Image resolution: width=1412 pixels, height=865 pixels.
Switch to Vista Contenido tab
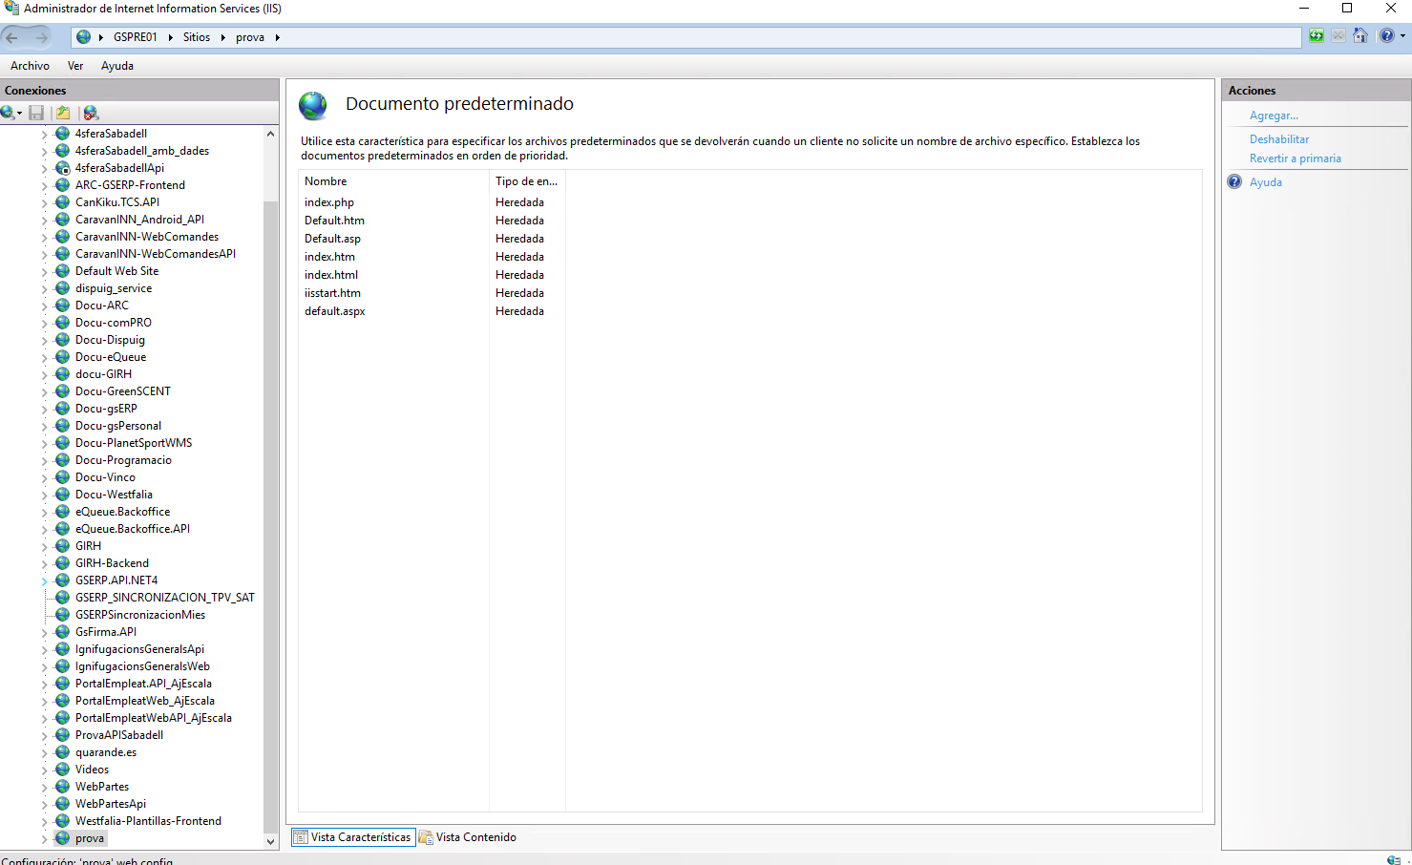[x=468, y=837]
